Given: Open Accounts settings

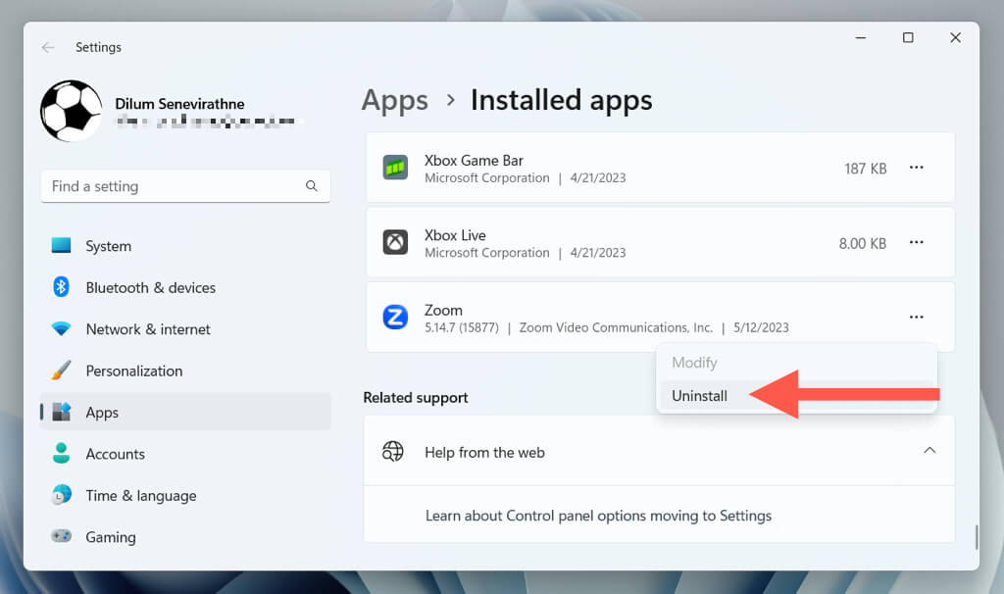Looking at the screenshot, I should pyautogui.click(x=185, y=454).
